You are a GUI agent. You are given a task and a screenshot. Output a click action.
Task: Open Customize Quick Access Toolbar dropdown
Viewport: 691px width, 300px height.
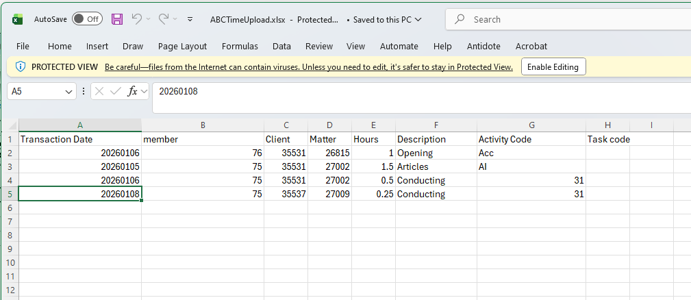(190, 19)
